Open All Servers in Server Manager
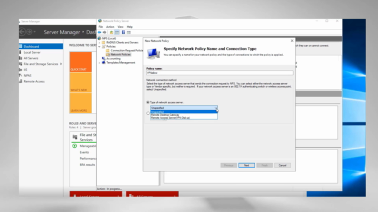This screenshot has width=378, height=212. click(x=41, y=58)
